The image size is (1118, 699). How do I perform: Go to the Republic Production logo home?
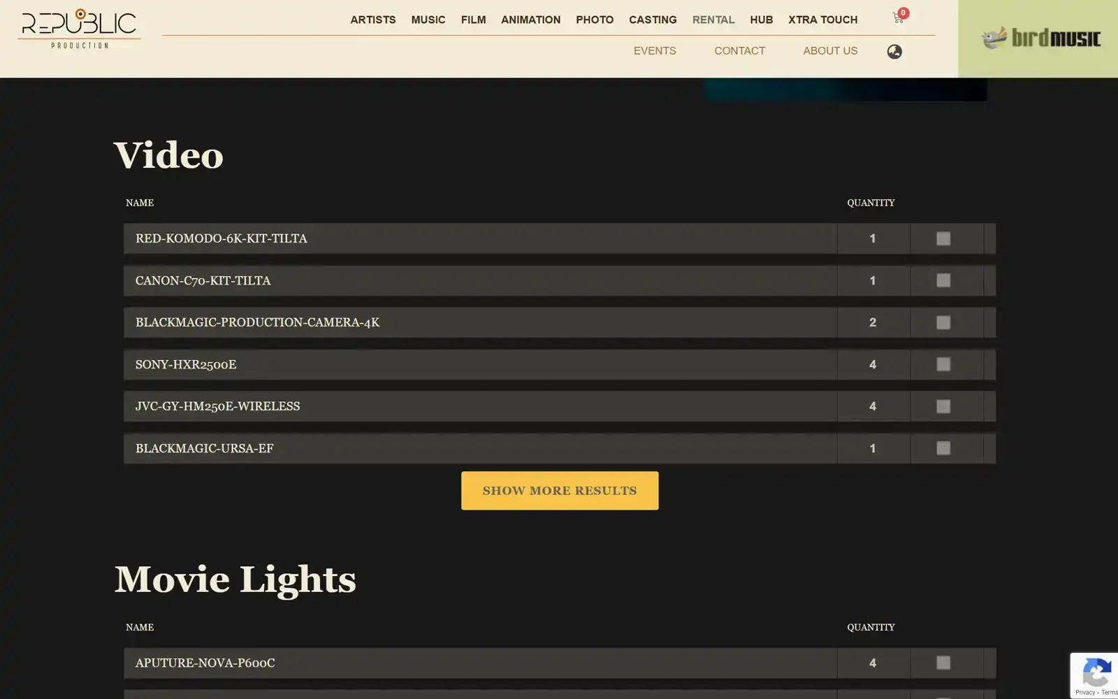click(80, 29)
